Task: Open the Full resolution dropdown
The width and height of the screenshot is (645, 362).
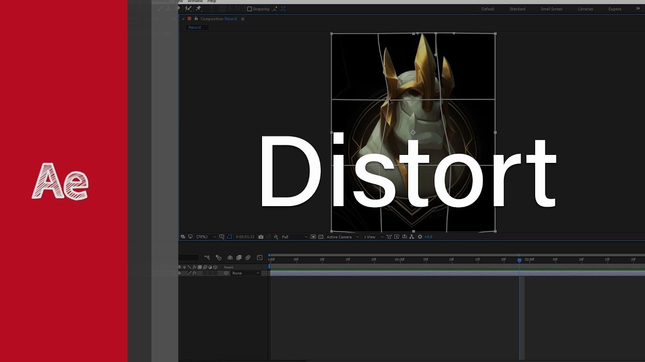Action: pos(295,237)
